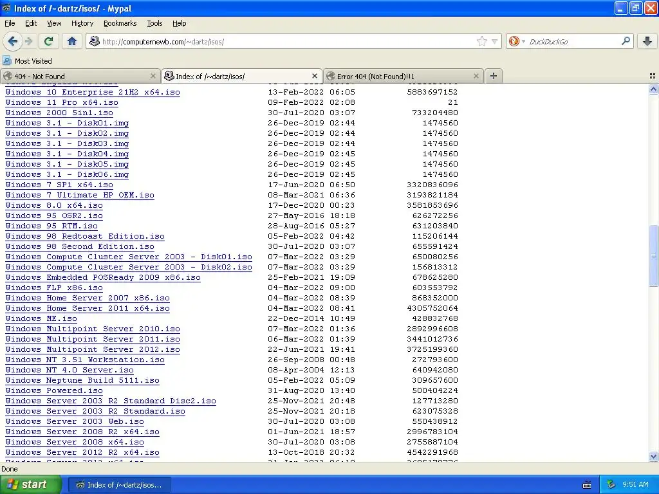Show the tab groups grid icon
Viewport: 659px width, 494px height.
coord(653,76)
